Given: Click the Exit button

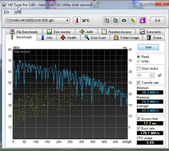Looking at the screenshot, I should coord(158,20).
